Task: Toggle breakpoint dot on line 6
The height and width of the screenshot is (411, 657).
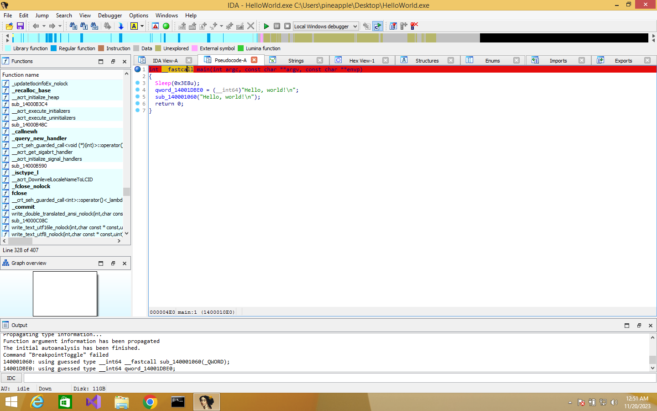Action: pos(137,104)
